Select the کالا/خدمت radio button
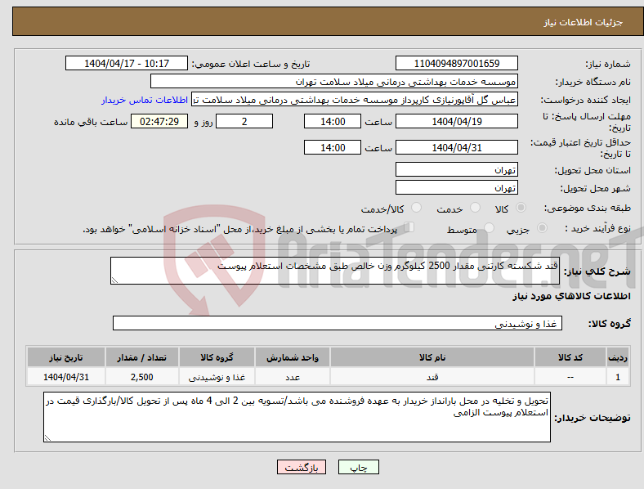 coord(417,208)
